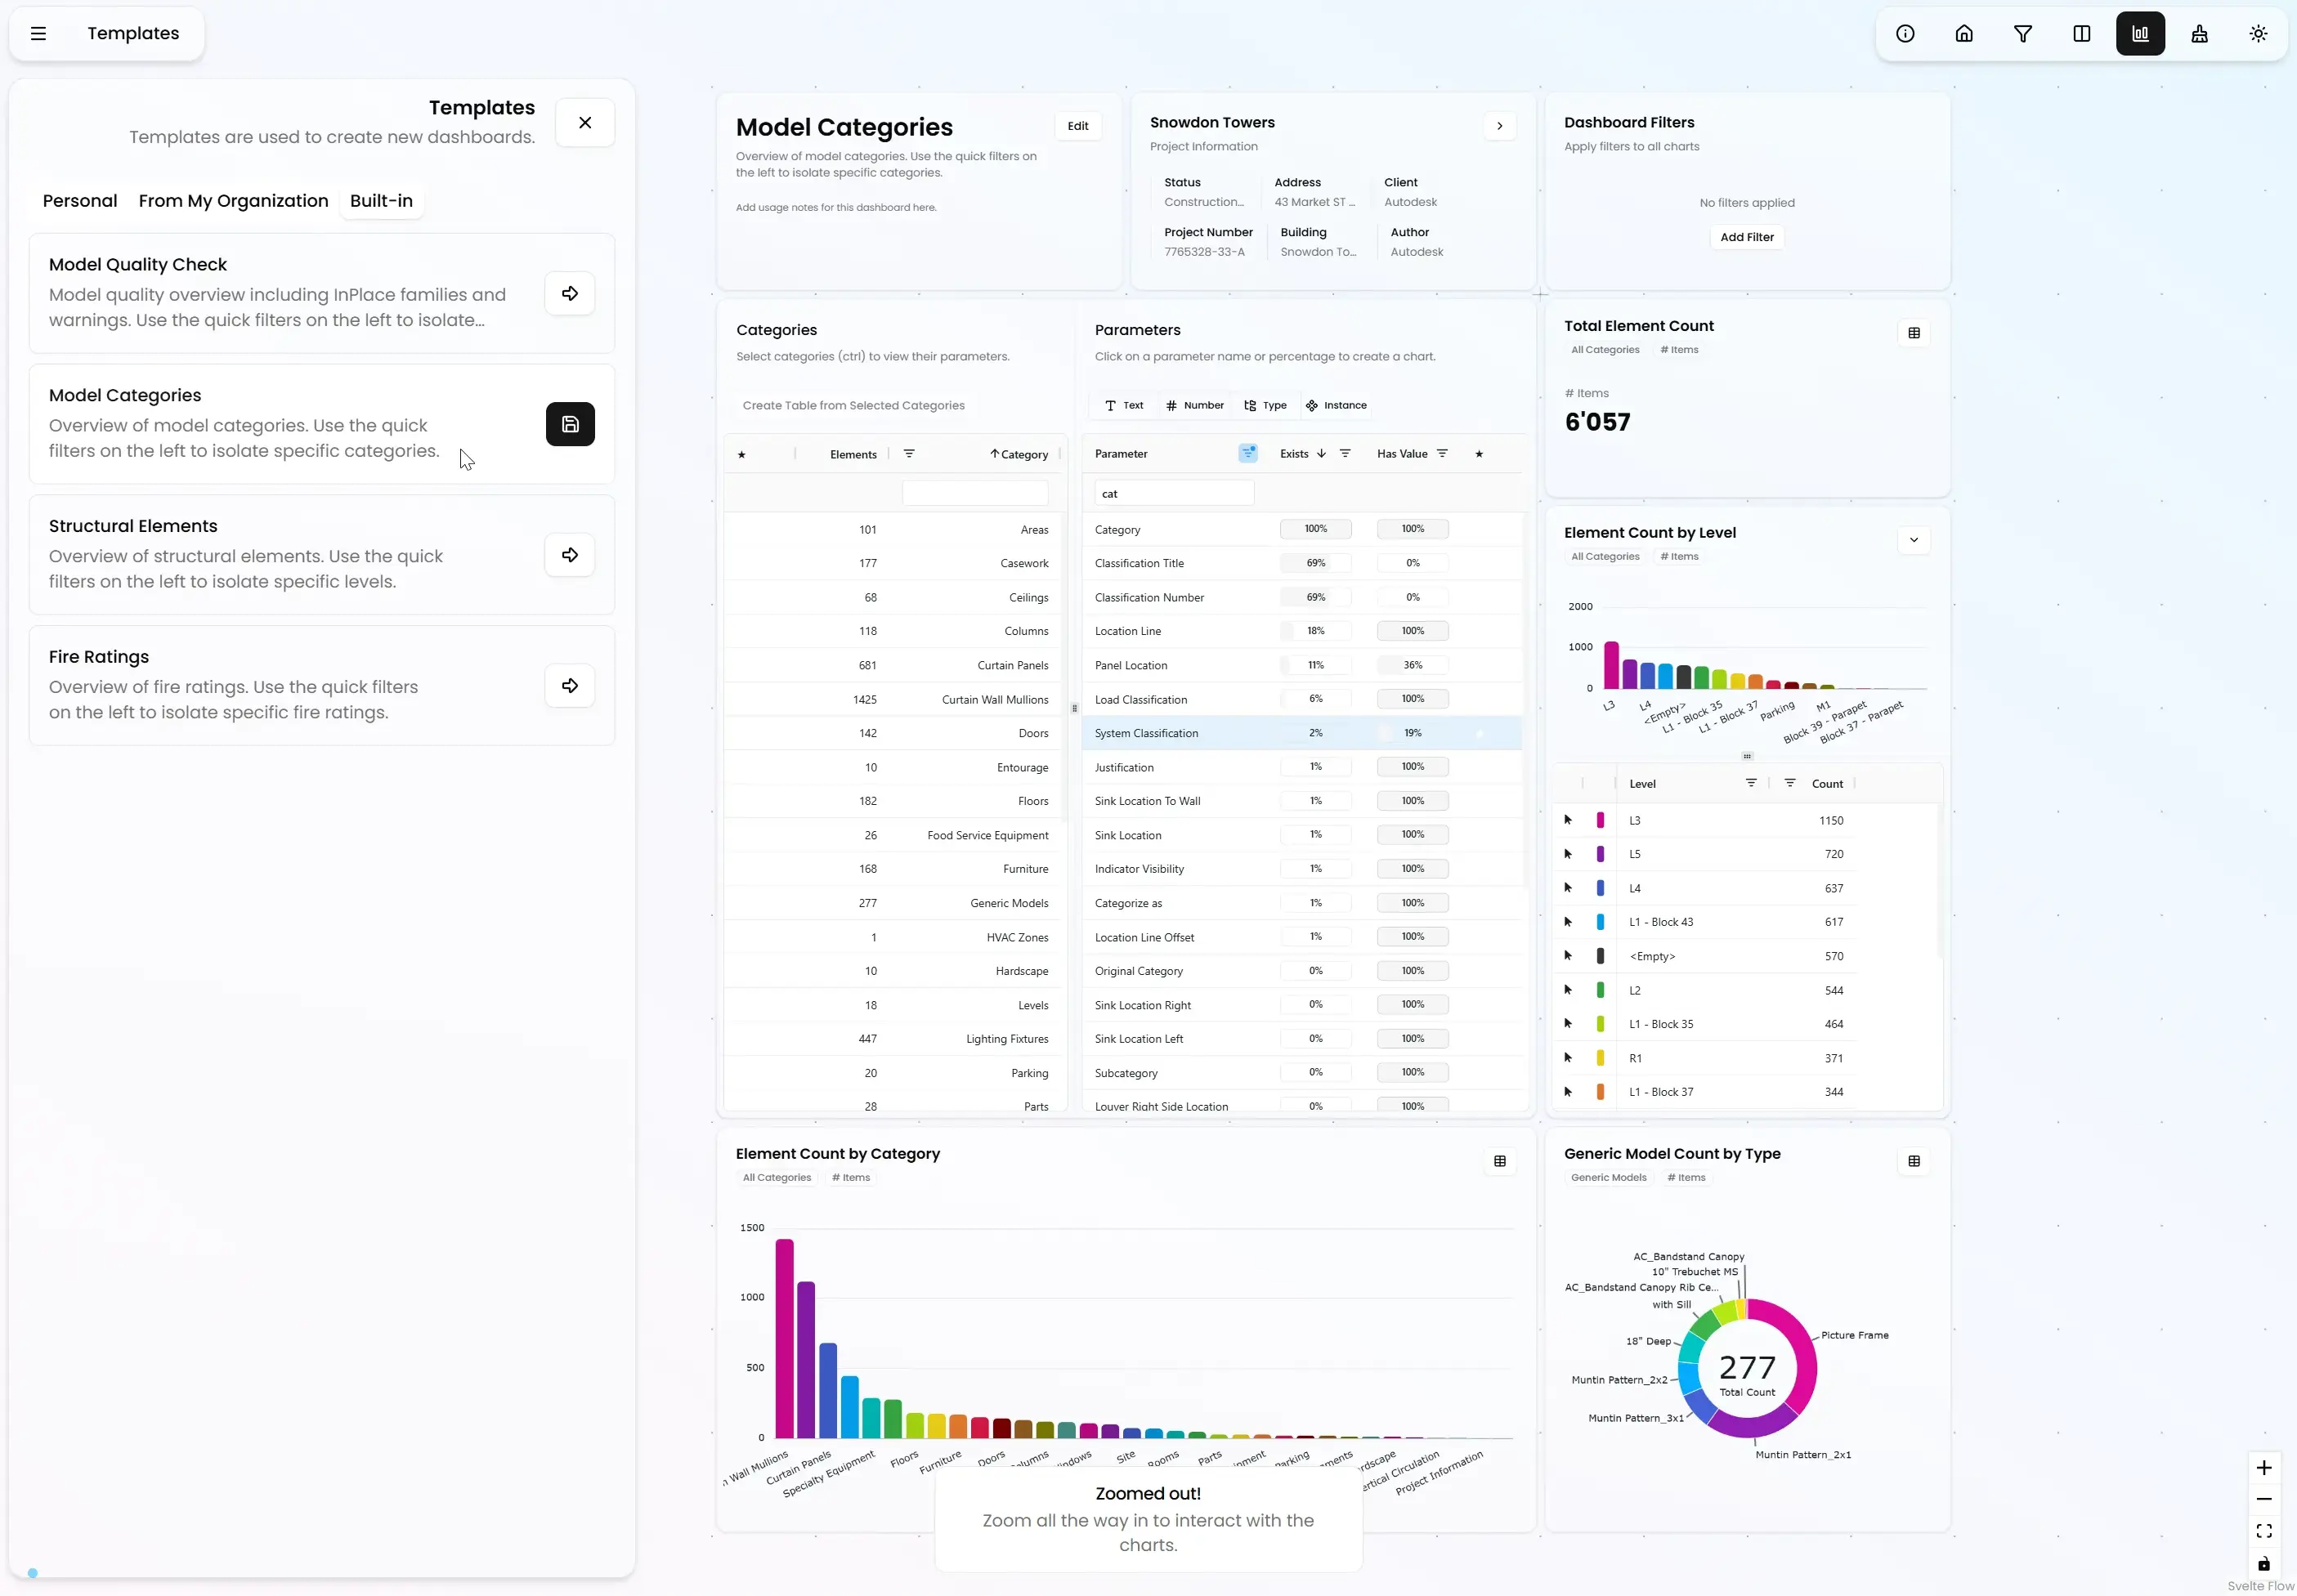Show table view of Total Element Count
Viewport: 2297px width, 1596px height.
click(x=1913, y=333)
